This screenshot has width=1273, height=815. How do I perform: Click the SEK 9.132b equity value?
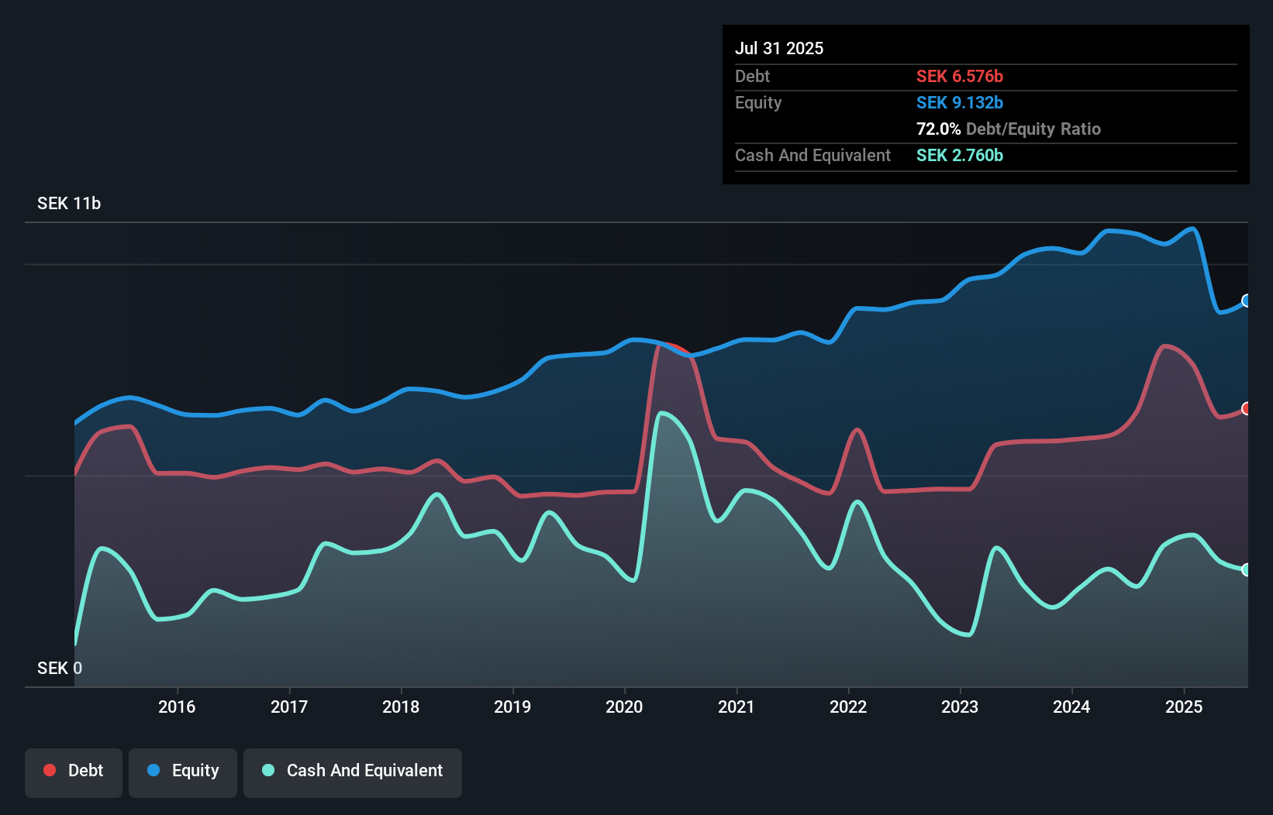(x=960, y=102)
